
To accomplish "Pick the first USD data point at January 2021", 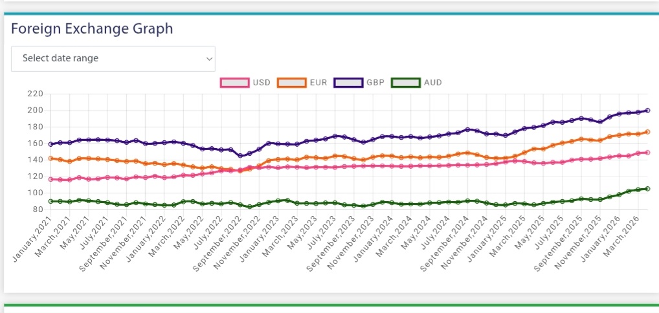I will (50, 179).
